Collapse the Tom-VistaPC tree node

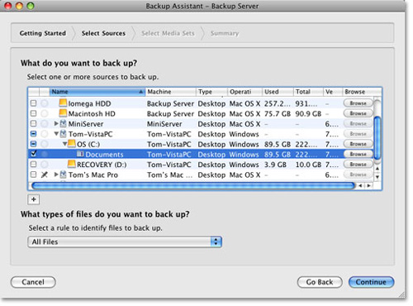tap(56, 134)
